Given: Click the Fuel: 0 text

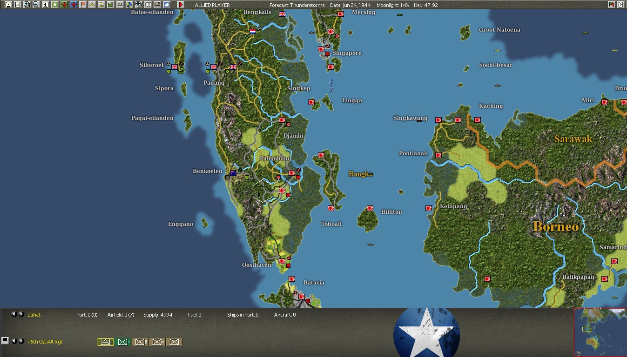Looking at the screenshot, I should coord(195,315).
